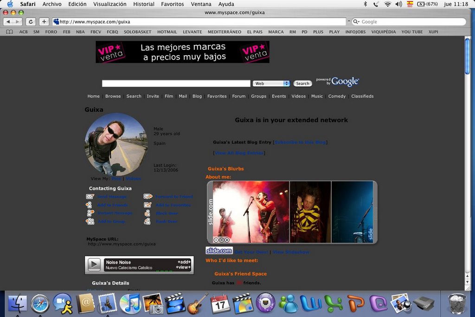Open Address Book in the Dock

(x=85, y=304)
